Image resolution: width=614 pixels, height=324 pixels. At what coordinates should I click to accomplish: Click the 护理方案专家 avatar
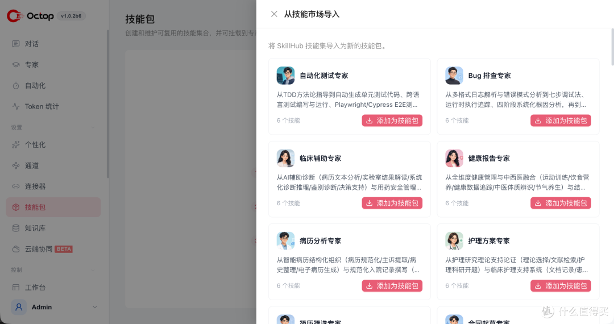[x=454, y=240]
